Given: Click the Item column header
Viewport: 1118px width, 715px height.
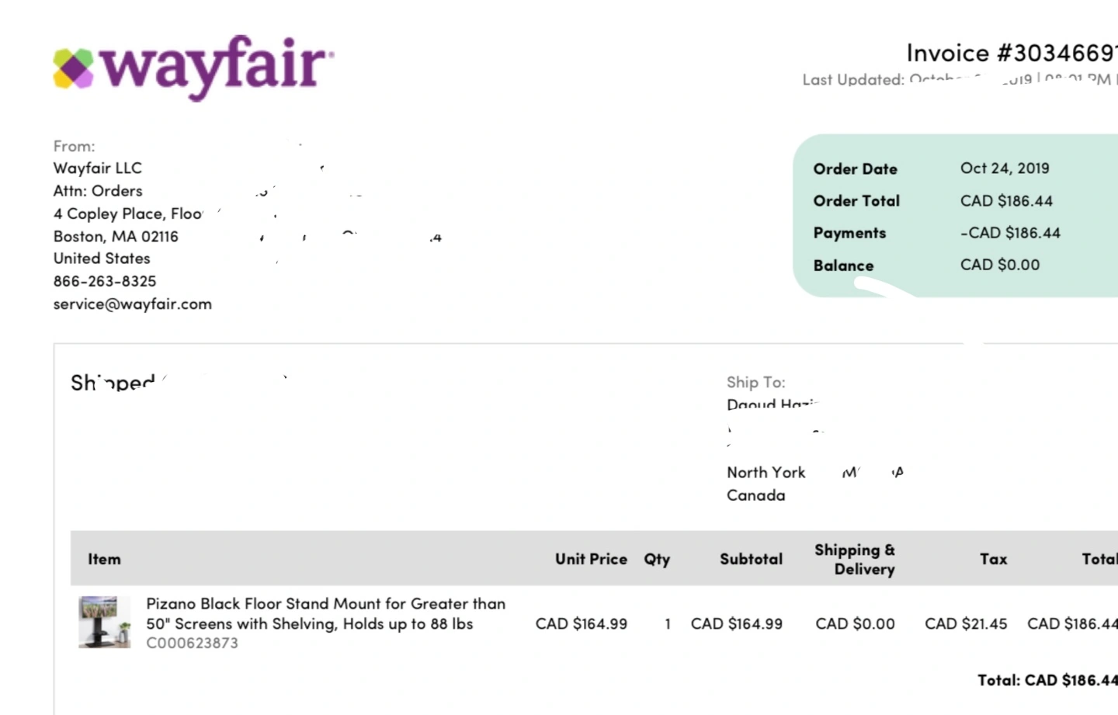Looking at the screenshot, I should tap(104, 559).
